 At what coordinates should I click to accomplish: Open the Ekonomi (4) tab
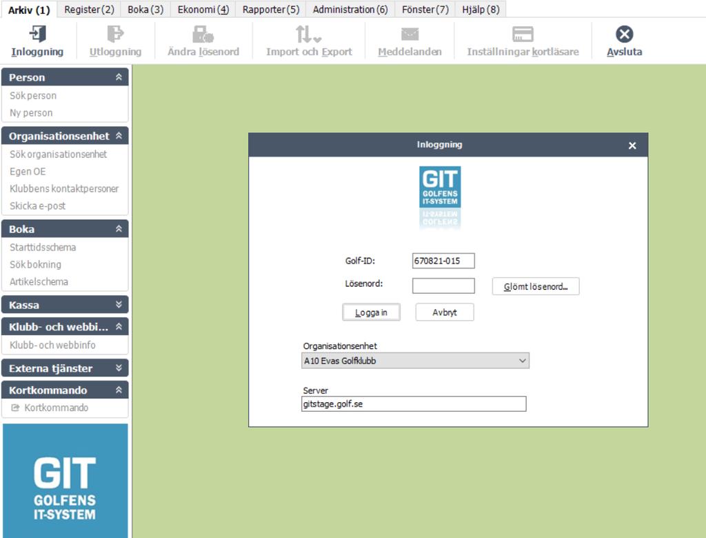(x=203, y=10)
